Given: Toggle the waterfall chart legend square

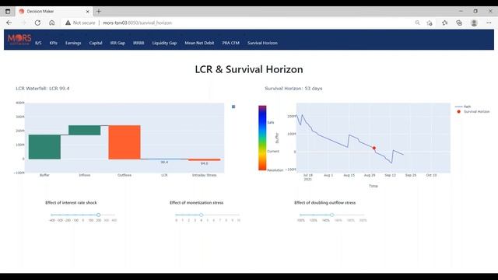Looking at the screenshot, I should click(x=233, y=107).
